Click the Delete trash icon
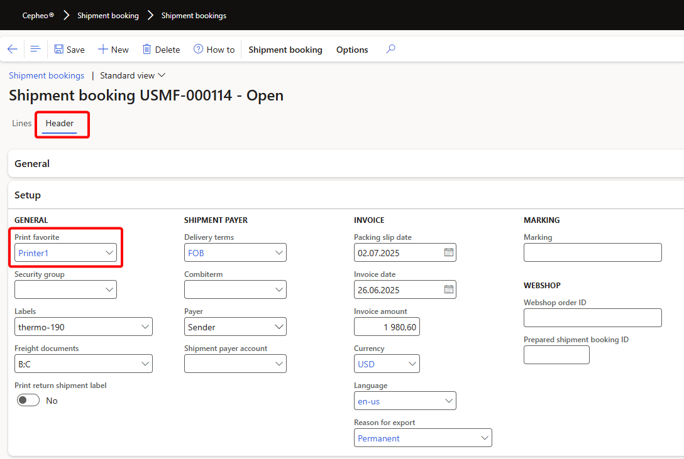This screenshot has height=459, width=684. click(147, 50)
